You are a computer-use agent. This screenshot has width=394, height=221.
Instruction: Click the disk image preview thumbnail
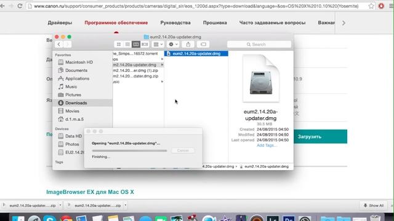click(261, 79)
